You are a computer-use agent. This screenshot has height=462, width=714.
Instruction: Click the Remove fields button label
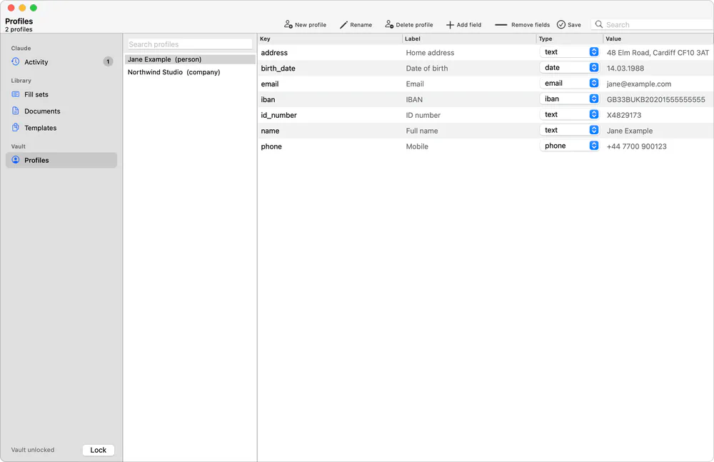pyautogui.click(x=531, y=24)
